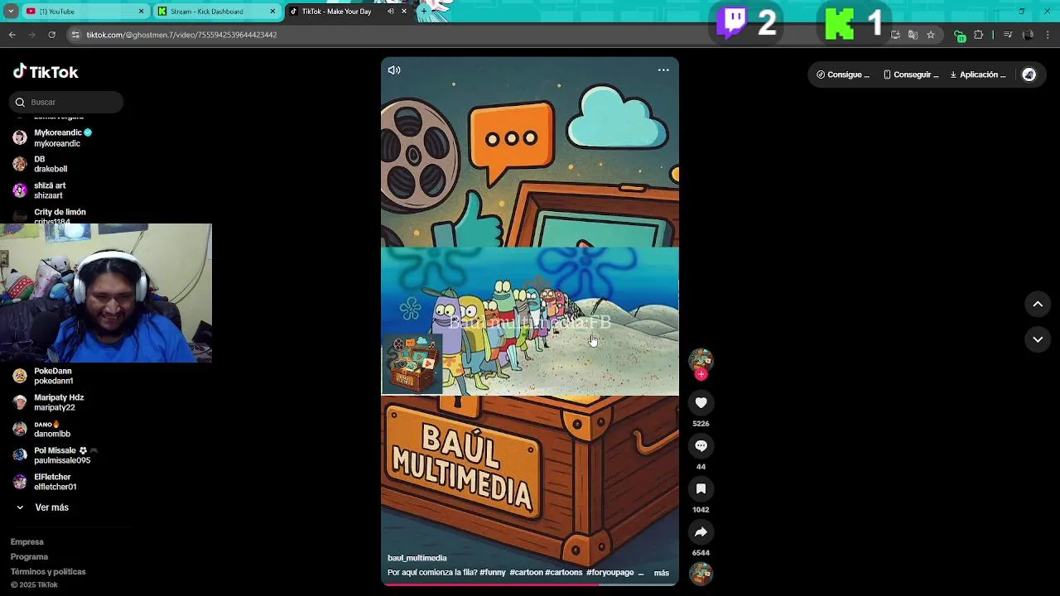Viewport: 1060px width, 596px height.
Task: Open the video three-dots options menu
Action: click(663, 70)
